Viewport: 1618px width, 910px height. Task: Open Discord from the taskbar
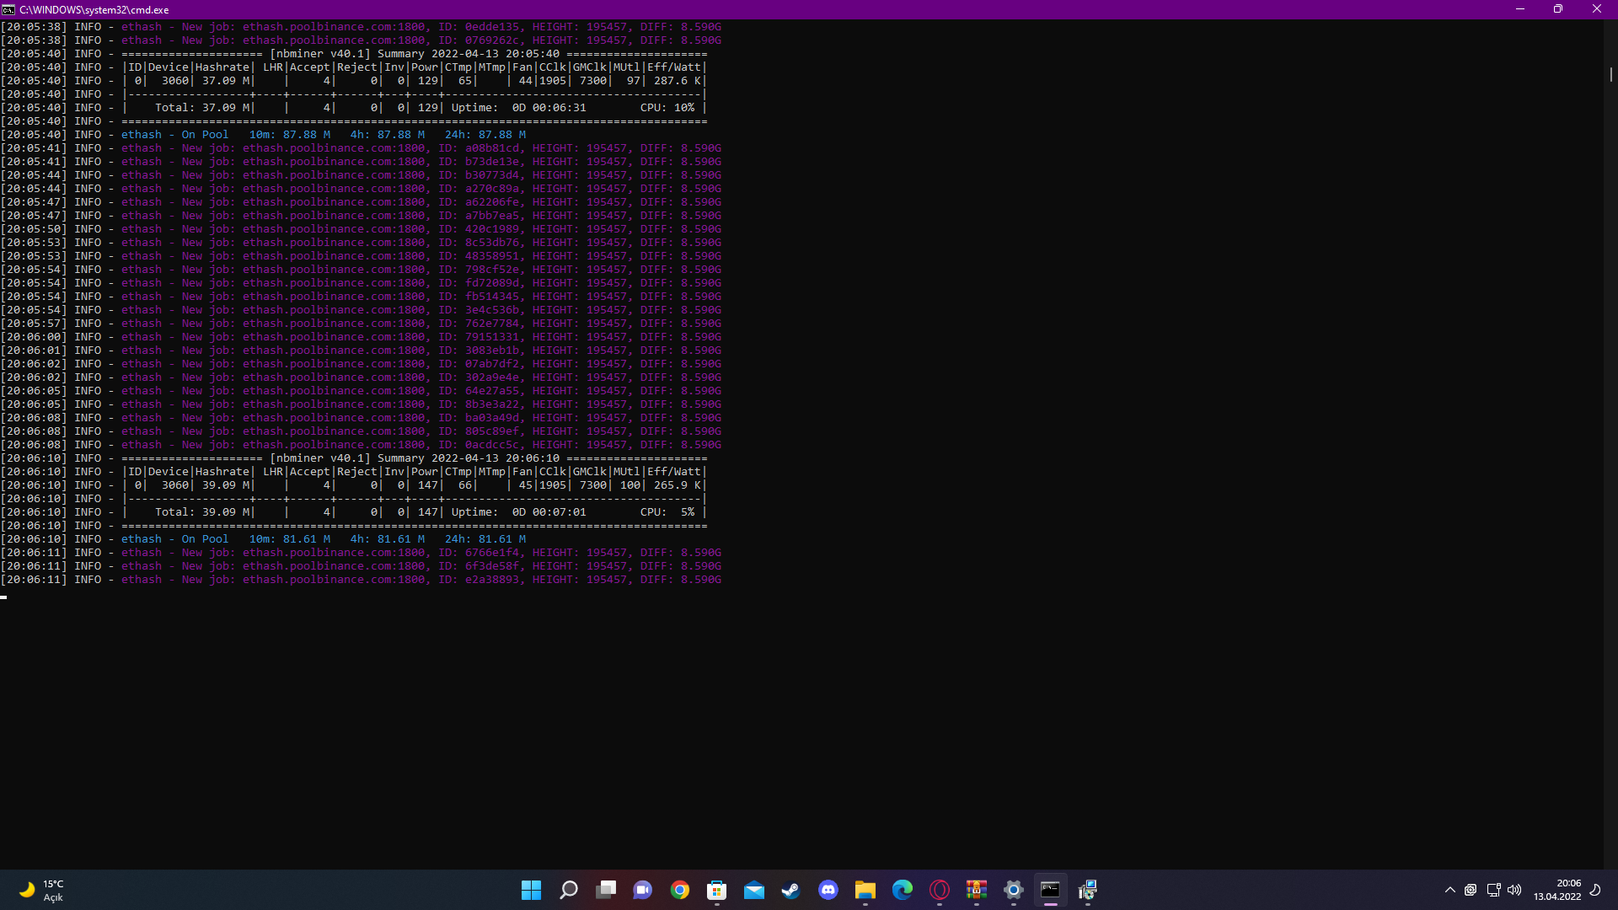tap(828, 890)
